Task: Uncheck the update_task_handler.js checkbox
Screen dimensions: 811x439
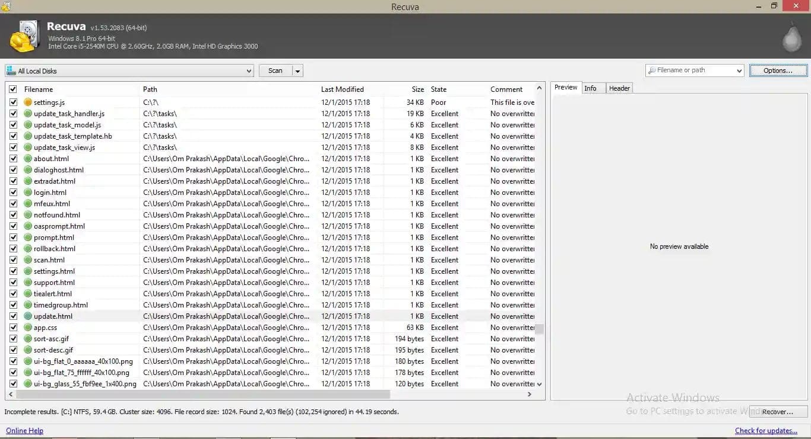Action: pos(13,114)
